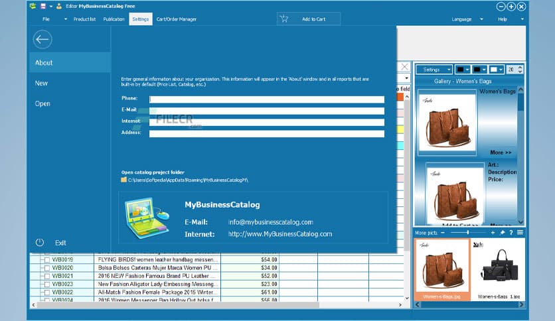The image size is (555, 321).
Task: Click the Add to Cart button
Action: pos(309,19)
